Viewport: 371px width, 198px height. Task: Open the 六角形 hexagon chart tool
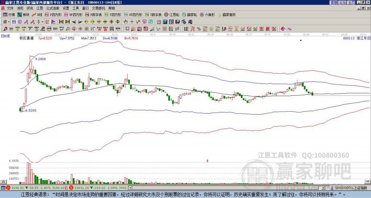[x=207, y=14]
